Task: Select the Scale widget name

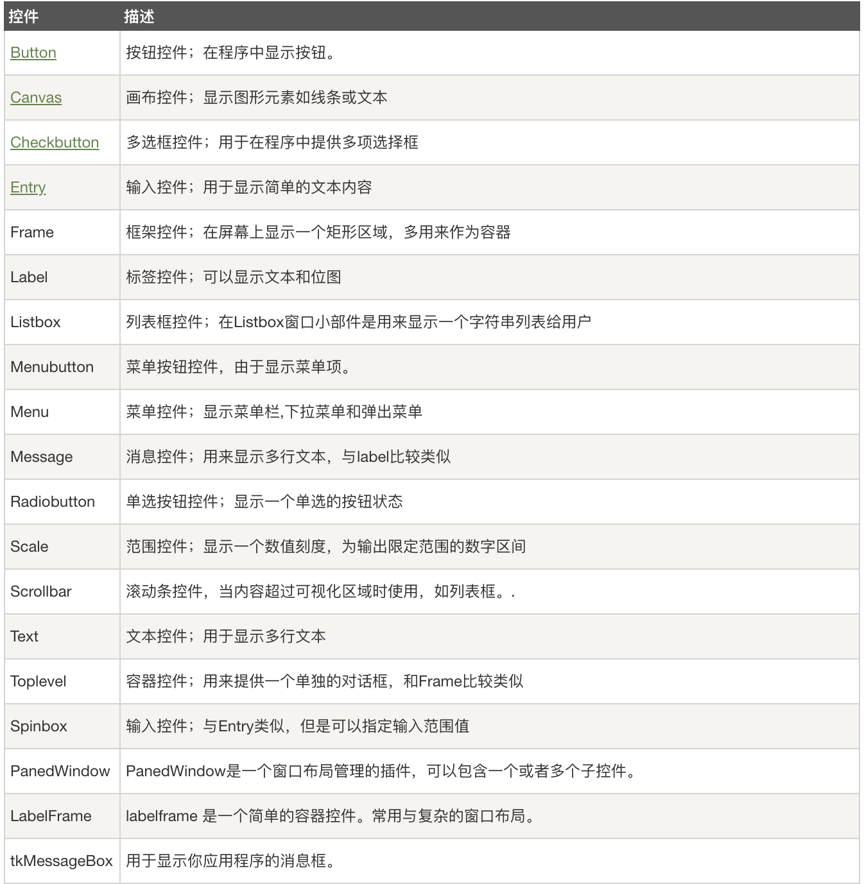Action: click(x=30, y=547)
